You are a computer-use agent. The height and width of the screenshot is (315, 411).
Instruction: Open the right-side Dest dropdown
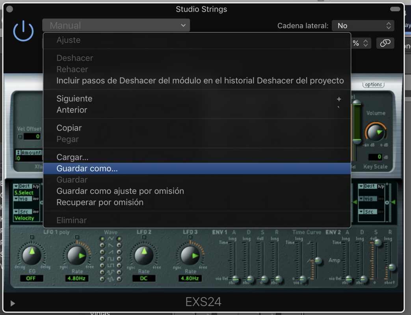pos(368,186)
